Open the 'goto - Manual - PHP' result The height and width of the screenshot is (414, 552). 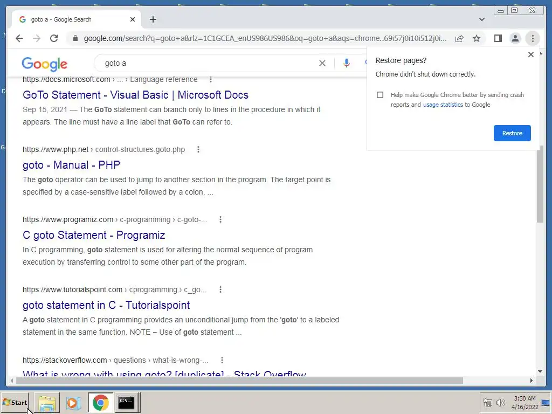pyautogui.click(x=72, y=165)
